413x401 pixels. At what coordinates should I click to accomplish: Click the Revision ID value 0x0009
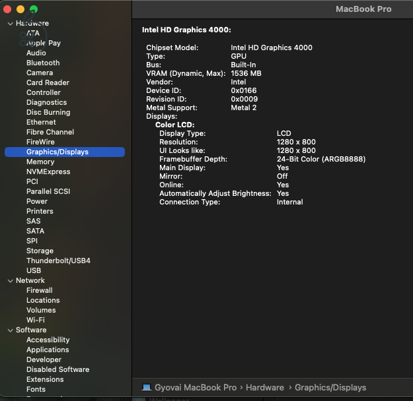244,99
